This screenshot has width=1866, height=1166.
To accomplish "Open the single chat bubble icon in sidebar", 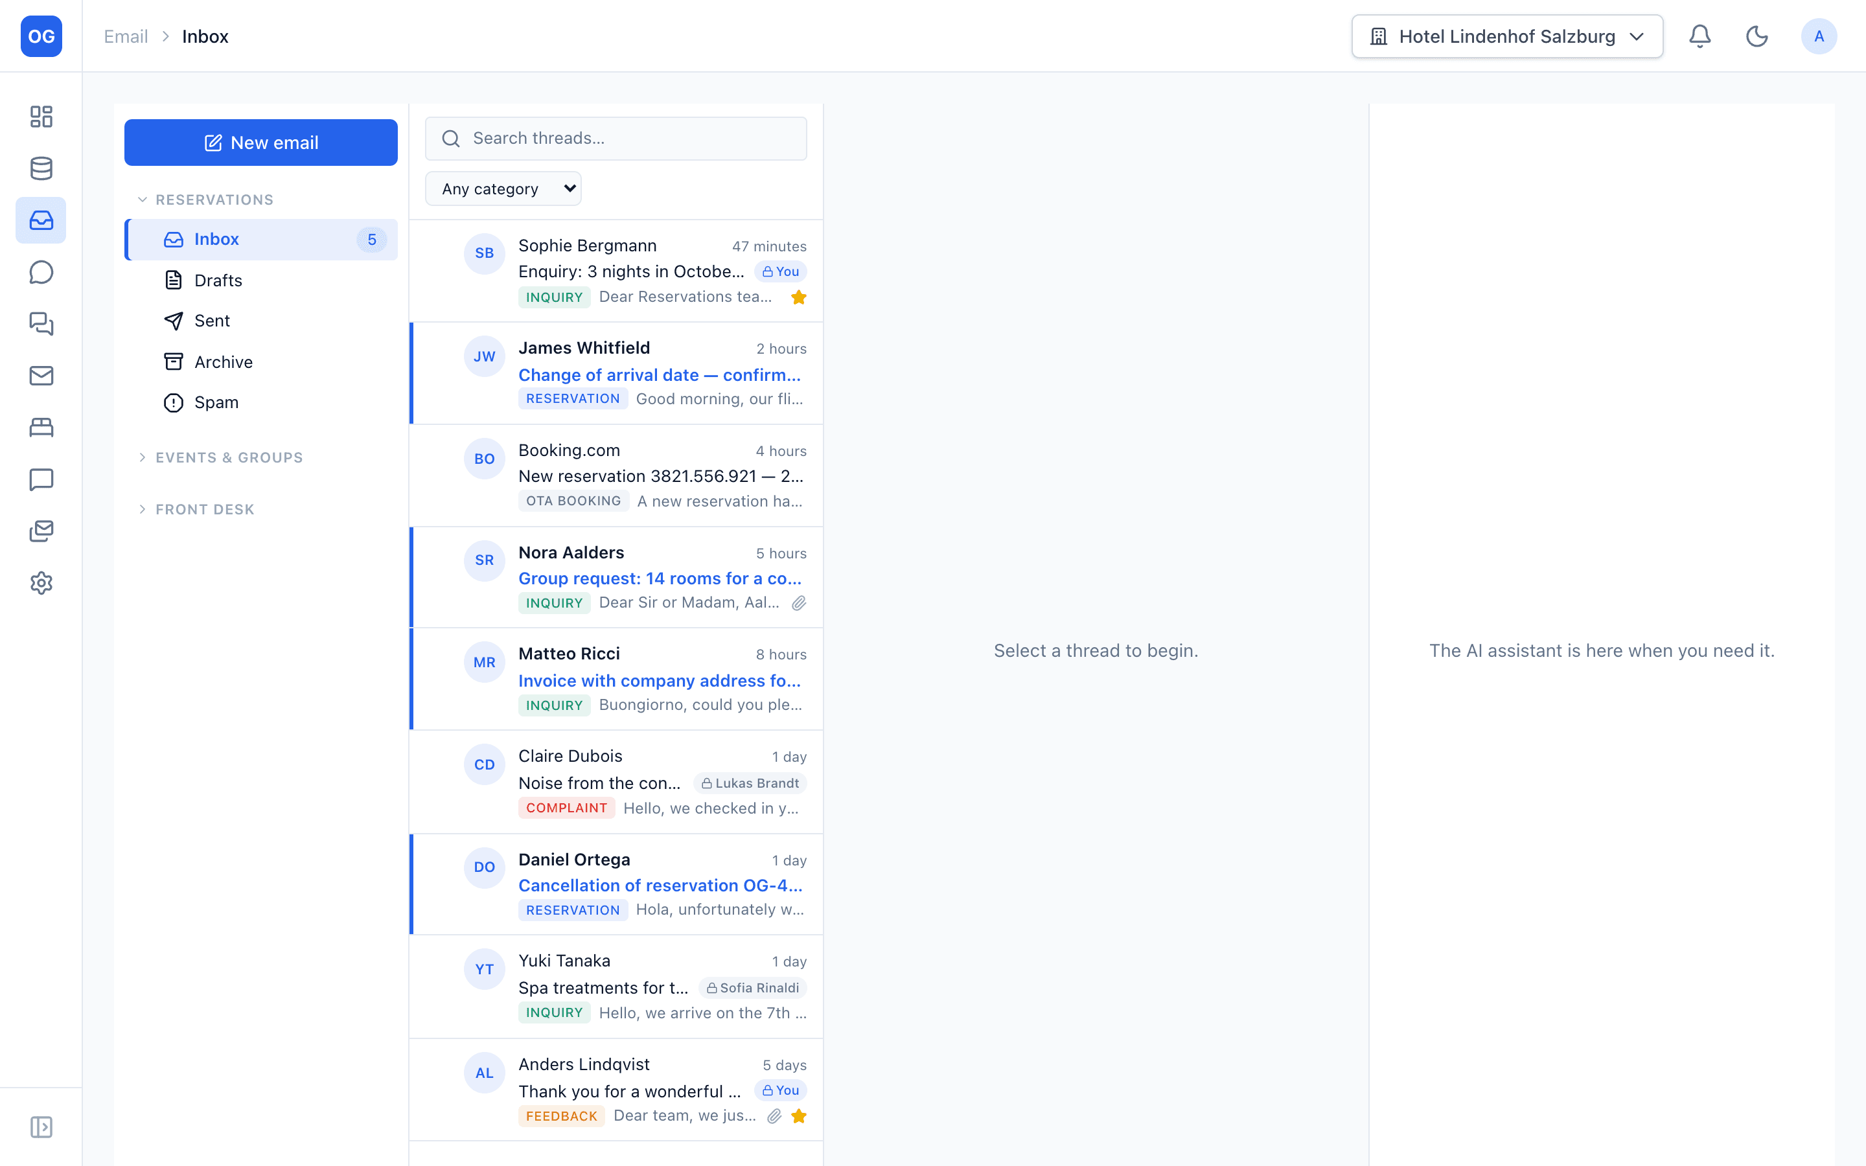I will (41, 272).
